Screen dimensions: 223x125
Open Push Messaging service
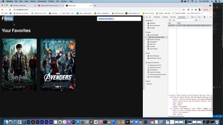tap(155, 77)
